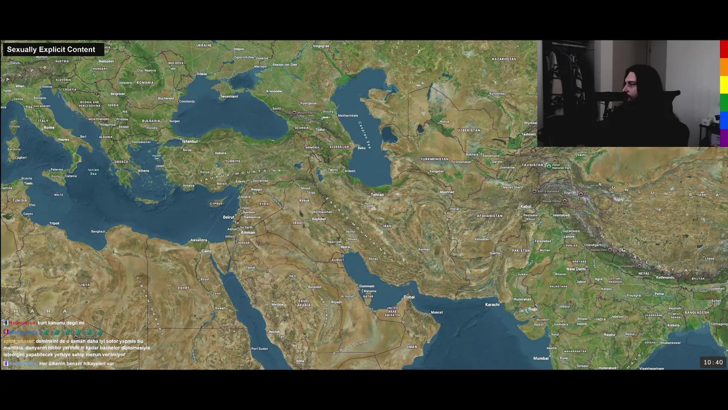This screenshot has height=410, width=728.
Task: Click the K2 mountain peak icon
Action: pos(581,194)
